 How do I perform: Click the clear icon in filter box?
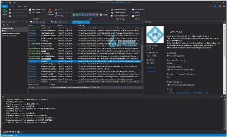pos(107,11)
